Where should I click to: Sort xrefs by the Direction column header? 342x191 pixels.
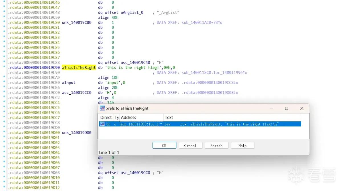click(106, 117)
